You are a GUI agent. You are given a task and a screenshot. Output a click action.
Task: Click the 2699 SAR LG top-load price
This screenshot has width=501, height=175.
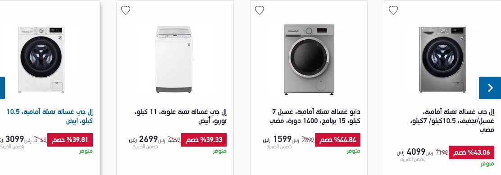[143, 139]
